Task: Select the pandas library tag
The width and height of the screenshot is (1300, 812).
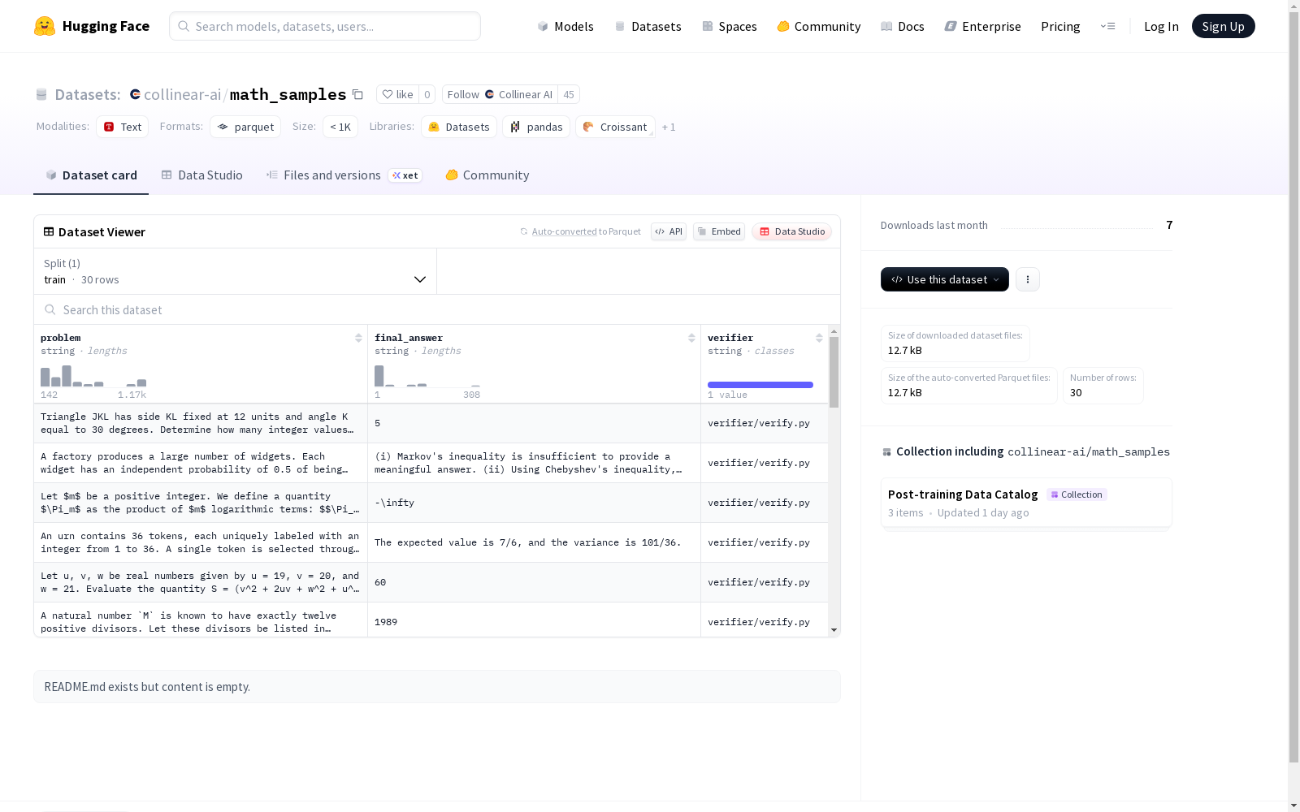Action: [x=536, y=127]
